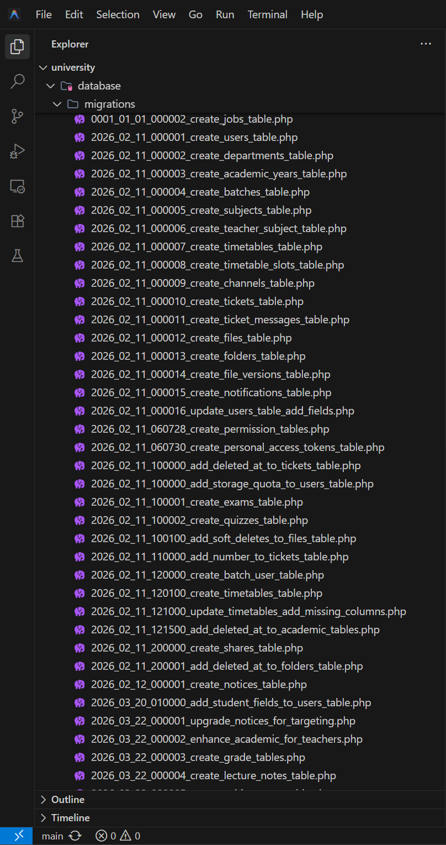Click the sync changes icon in status bar
446x845 pixels.
pyautogui.click(x=75, y=836)
